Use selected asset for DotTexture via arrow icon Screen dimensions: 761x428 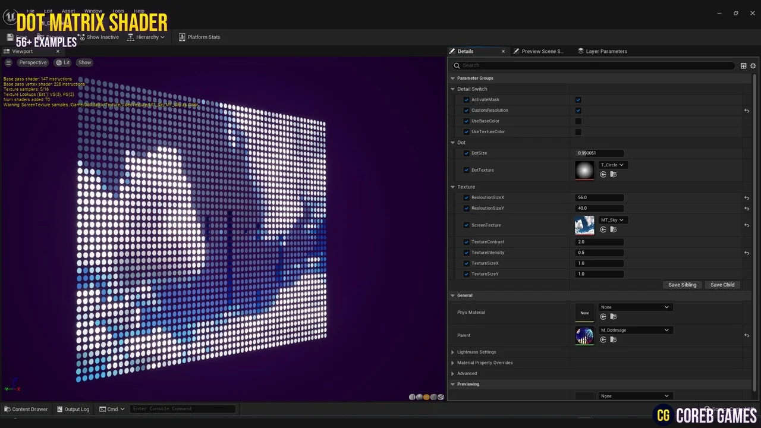(x=603, y=174)
